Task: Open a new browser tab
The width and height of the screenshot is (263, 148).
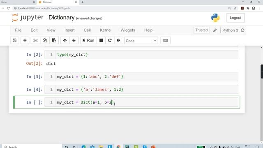Action: [83, 2]
